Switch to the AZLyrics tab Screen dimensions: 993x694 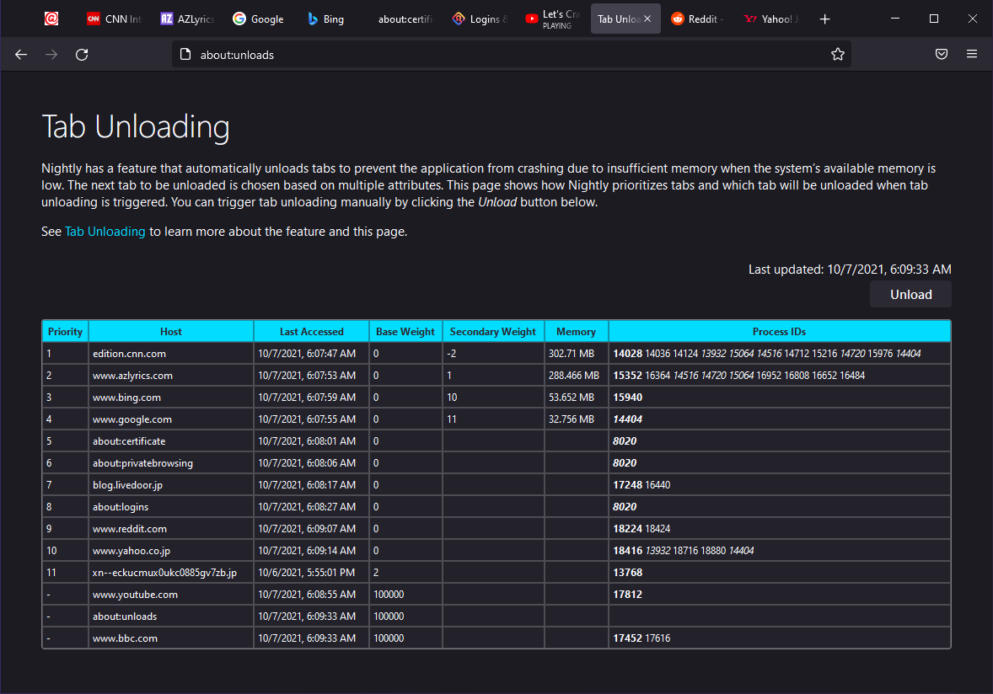(187, 19)
